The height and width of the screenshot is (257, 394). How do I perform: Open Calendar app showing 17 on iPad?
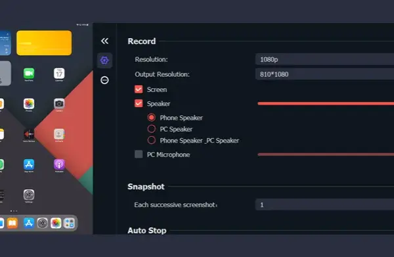point(59,74)
